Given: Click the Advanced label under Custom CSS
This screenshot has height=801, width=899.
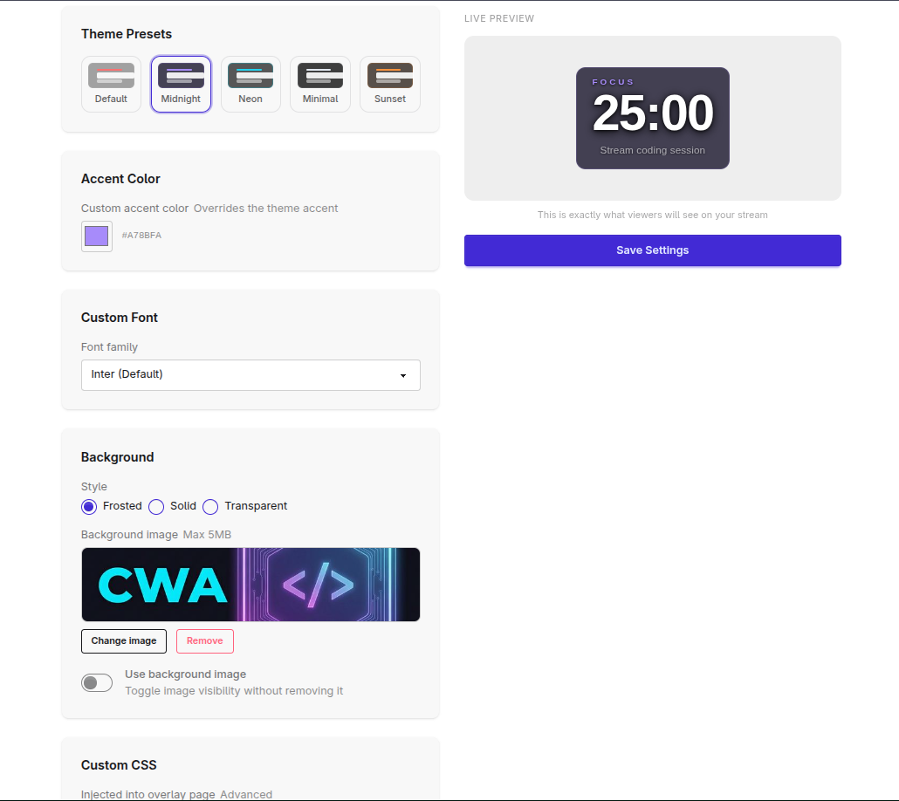Looking at the screenshot, I should [247, 794].
